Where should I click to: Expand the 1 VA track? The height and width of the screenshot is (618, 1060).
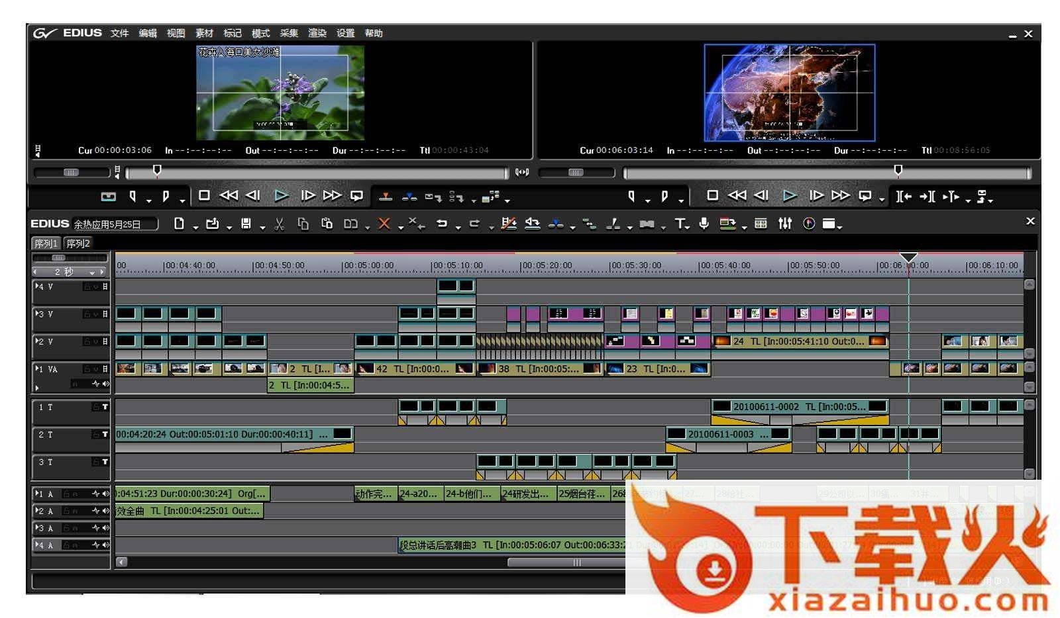[36, 369]
